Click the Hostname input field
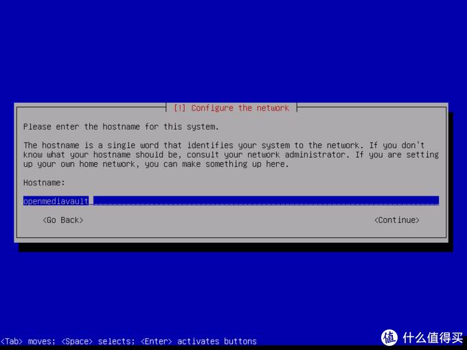The image size is (467, 350). (231, 201)
